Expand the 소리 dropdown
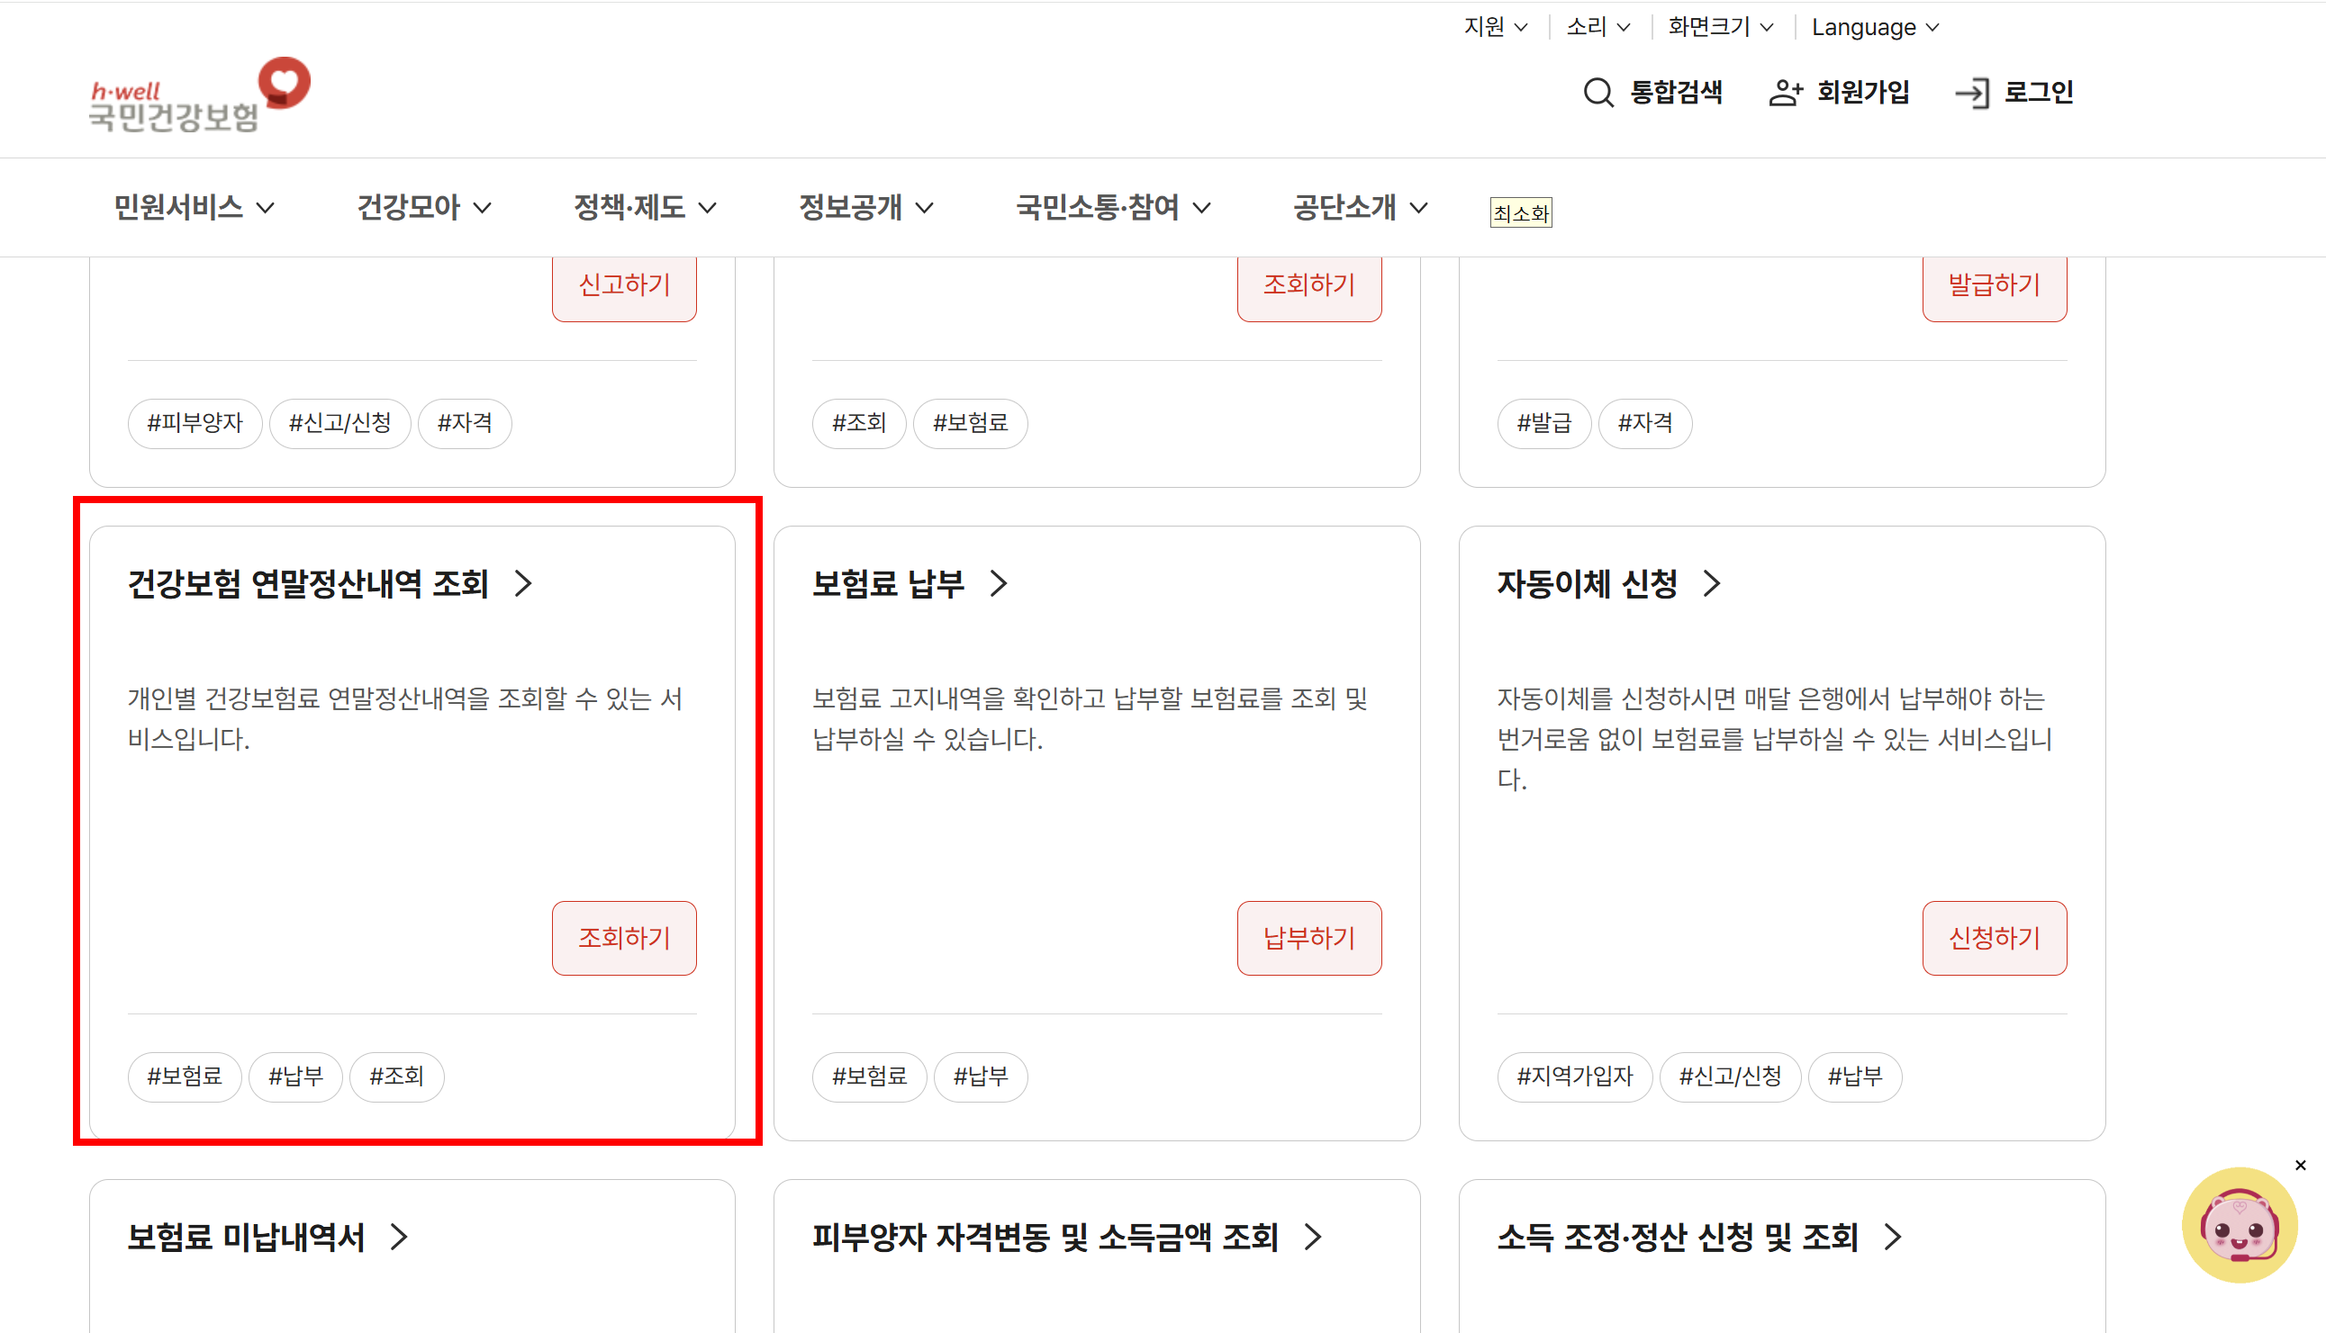The width and height of the screenshot is (2326, 1333). 1598,28
